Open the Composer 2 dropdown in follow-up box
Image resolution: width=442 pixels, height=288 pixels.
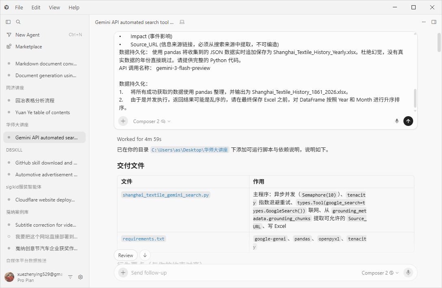coord(380,273)
